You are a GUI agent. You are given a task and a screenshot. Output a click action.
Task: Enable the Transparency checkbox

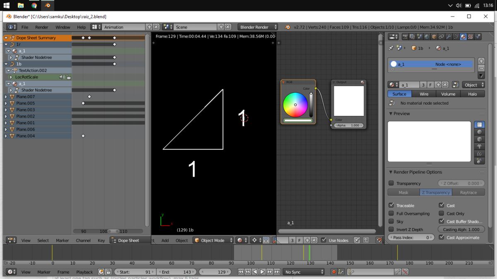click(x=391, y=183)
